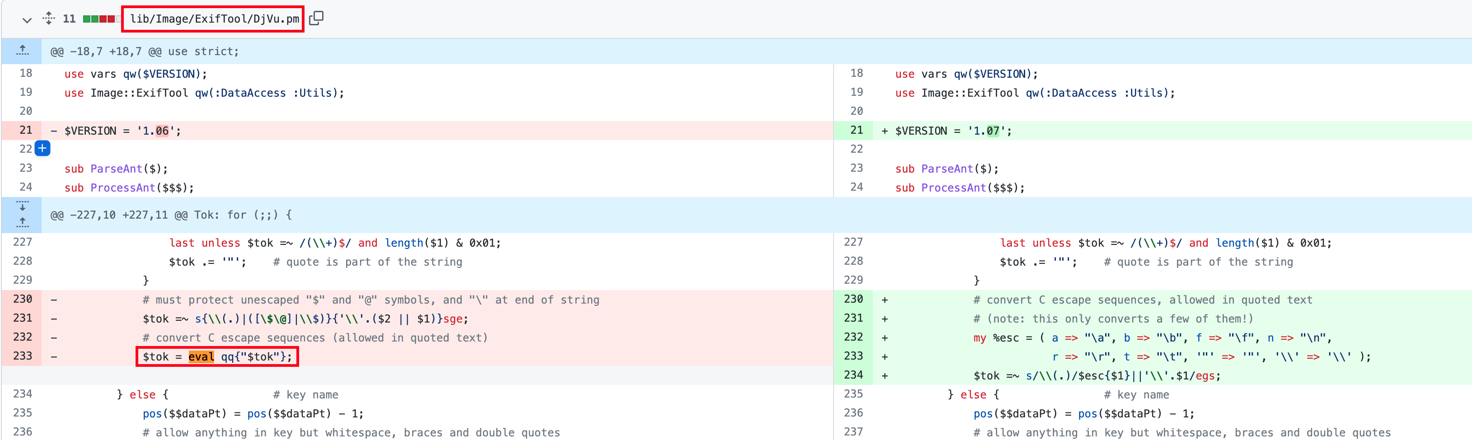Viewport: 1472px width, 440px height.
Task: Click the expand-all-lines arrows icon beside 11
Action: click(49, 19)
